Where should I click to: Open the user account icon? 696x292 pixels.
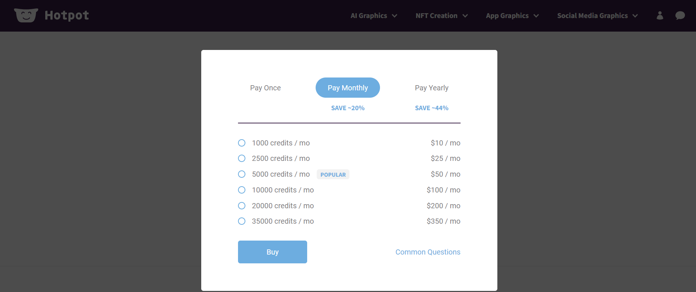[660, 15]
